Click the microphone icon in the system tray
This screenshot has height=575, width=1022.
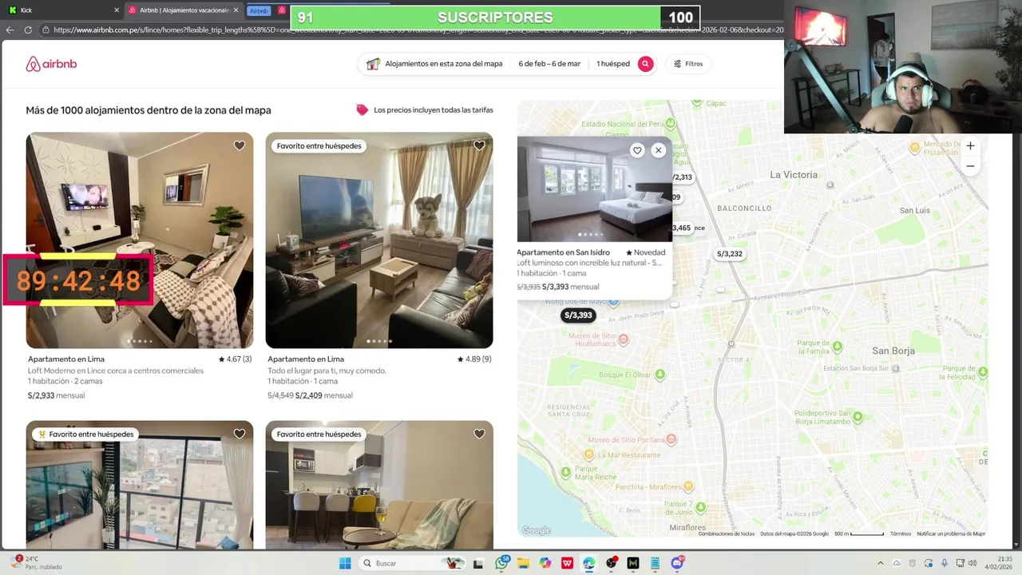coord(945,563)
